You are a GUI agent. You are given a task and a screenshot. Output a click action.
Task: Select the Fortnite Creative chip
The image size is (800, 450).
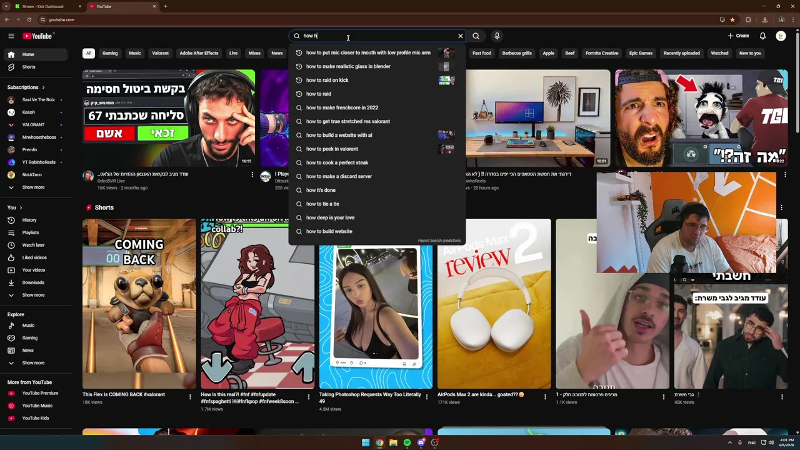pyautogui.click(x=602, y=53)
